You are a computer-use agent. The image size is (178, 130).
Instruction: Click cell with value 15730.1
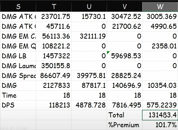point(89,17)
